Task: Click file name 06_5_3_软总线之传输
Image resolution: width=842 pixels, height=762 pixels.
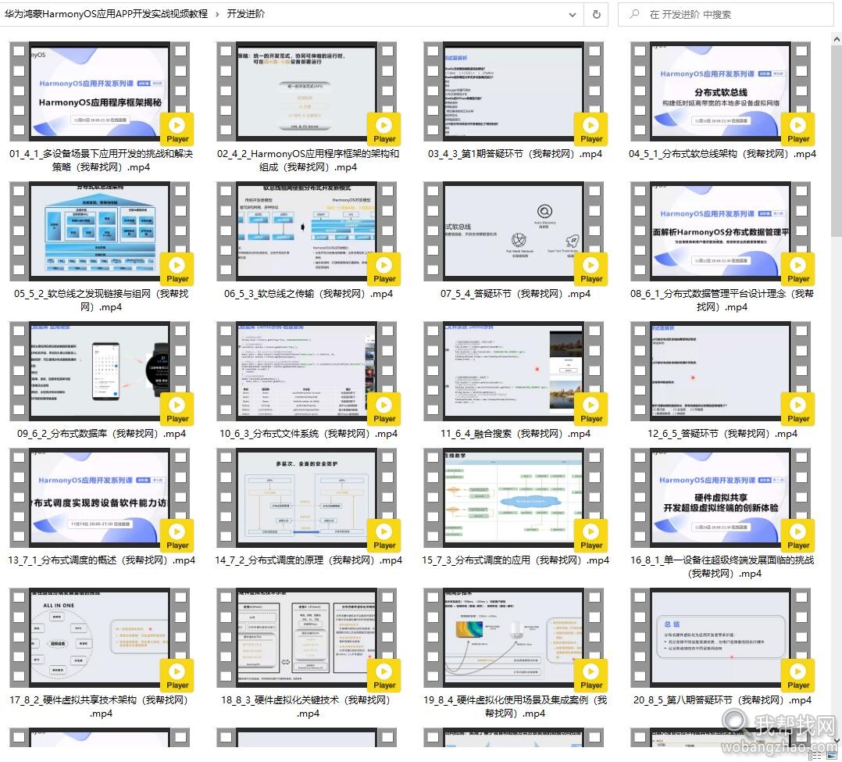Action: click(309, 294)
